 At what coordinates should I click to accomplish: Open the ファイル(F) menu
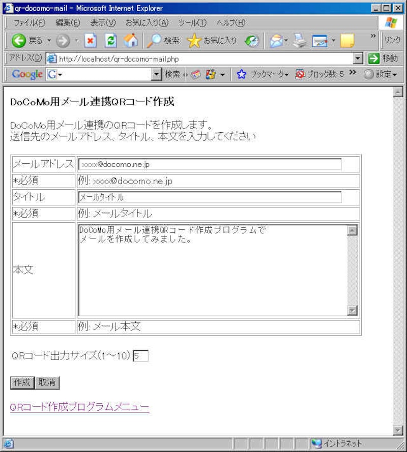pyautogui.click(x=30, y=22)
